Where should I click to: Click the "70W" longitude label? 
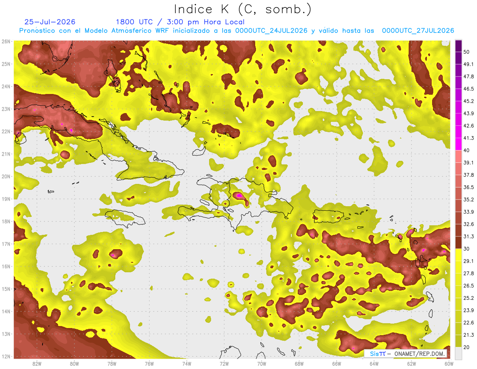[x=262, y=363]
